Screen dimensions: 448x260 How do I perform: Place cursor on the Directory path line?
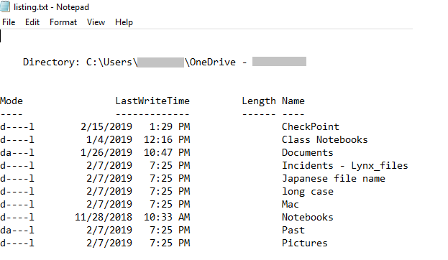[165, 62]
